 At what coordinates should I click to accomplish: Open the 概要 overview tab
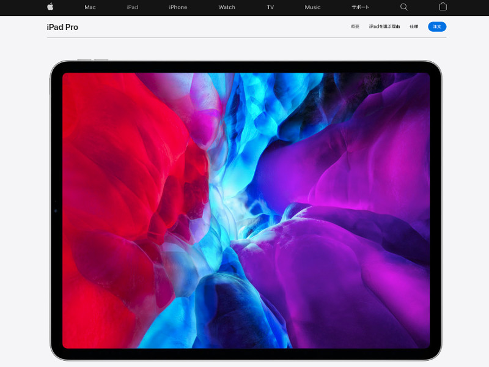355,27
